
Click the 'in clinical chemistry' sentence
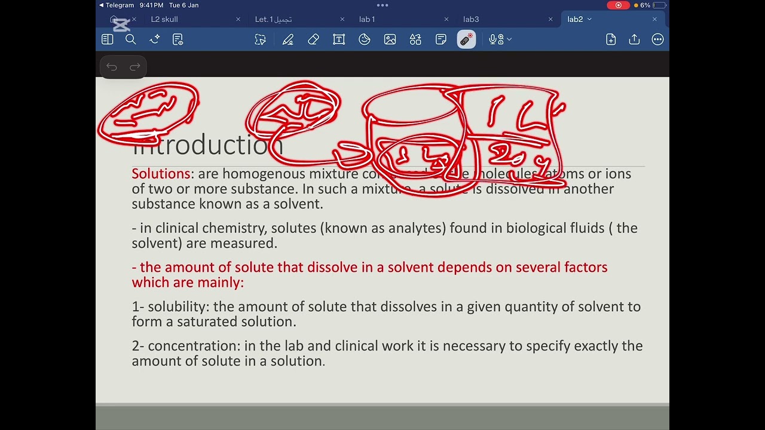click(384, 235)
